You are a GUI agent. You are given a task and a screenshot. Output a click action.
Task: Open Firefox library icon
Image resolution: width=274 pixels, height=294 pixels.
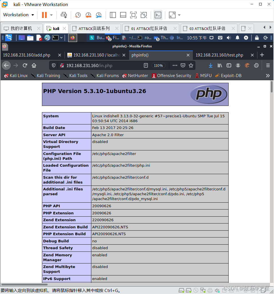click(219, 65)
